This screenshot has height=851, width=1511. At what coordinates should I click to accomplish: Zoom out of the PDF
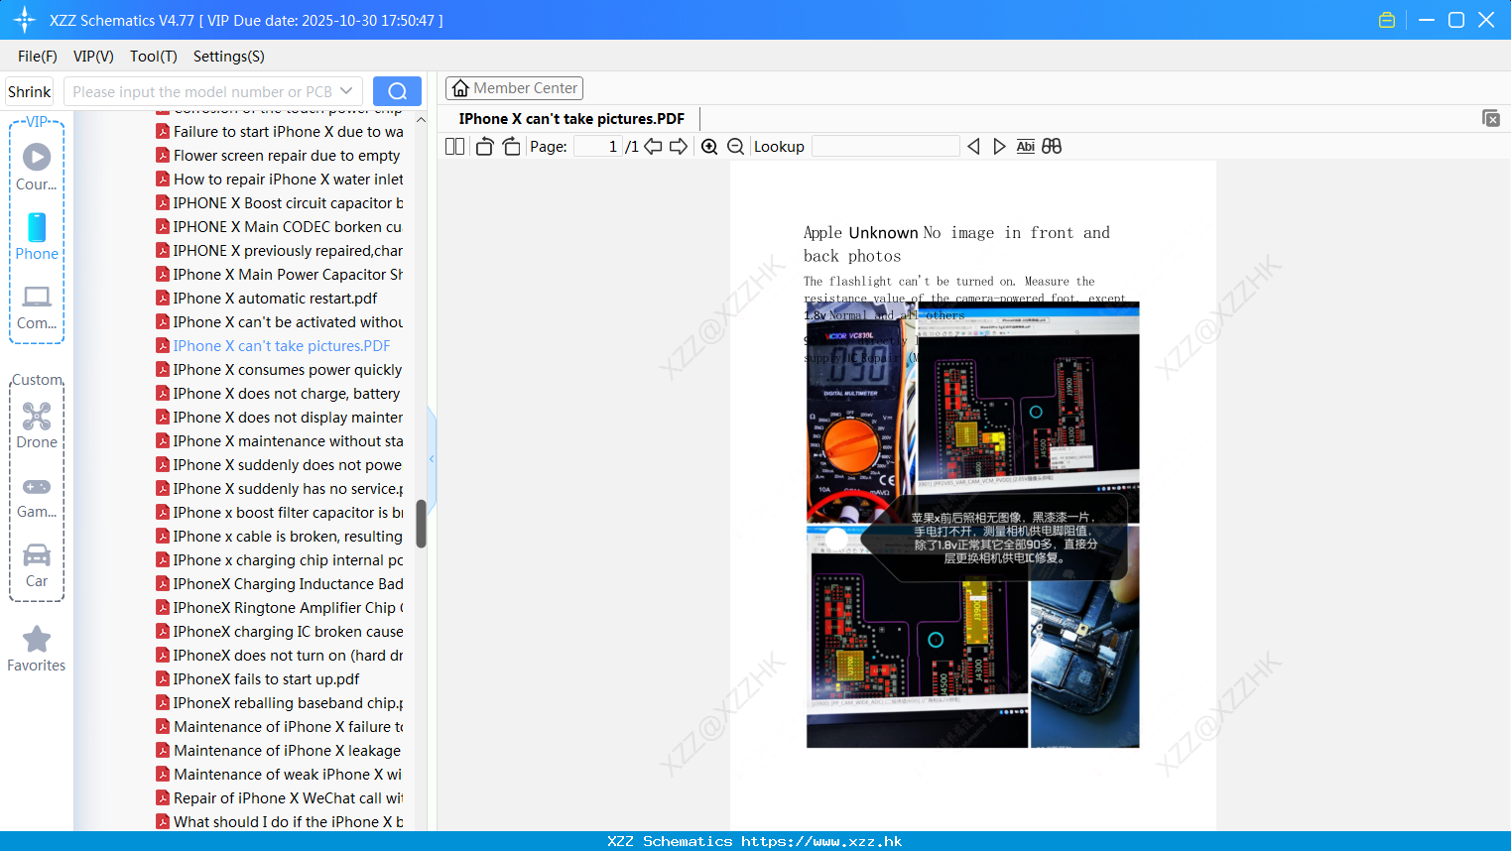click(x=735, y=146)
